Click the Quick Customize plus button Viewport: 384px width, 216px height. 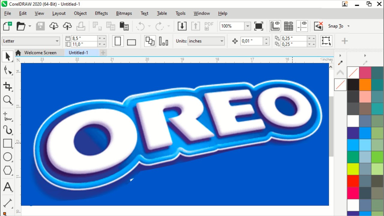point(344,41)
